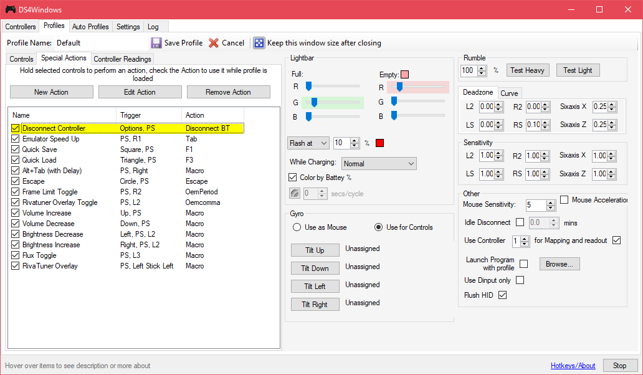The height and width of the screenshot is (375, 643).
Task: Click the New Action button
Action: pyautogui.click(x=51, y=92)
